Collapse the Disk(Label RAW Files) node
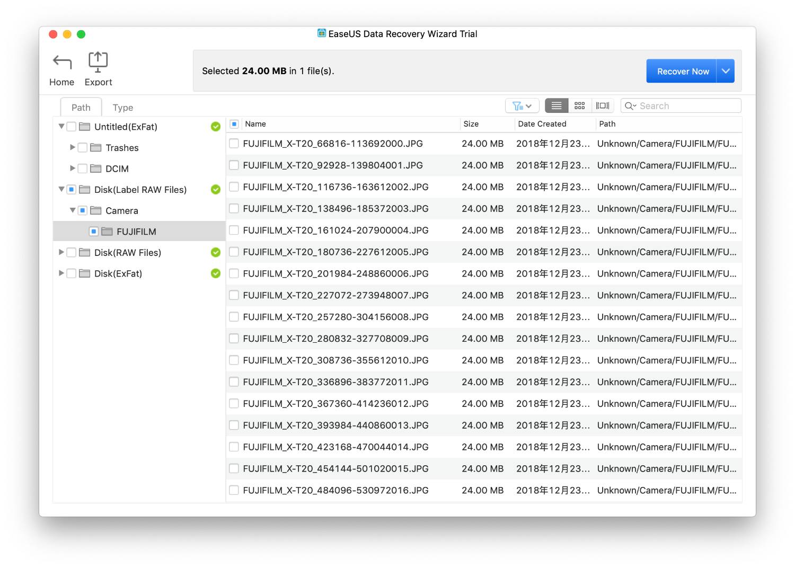 (61, 189)
